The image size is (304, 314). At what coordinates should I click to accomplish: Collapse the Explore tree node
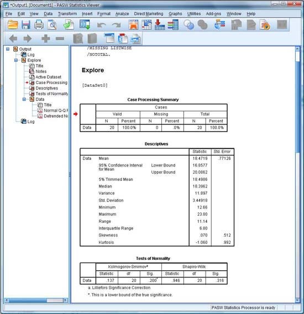[16, 60]
